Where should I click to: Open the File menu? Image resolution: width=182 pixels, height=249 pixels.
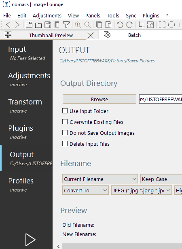(7, 15)
